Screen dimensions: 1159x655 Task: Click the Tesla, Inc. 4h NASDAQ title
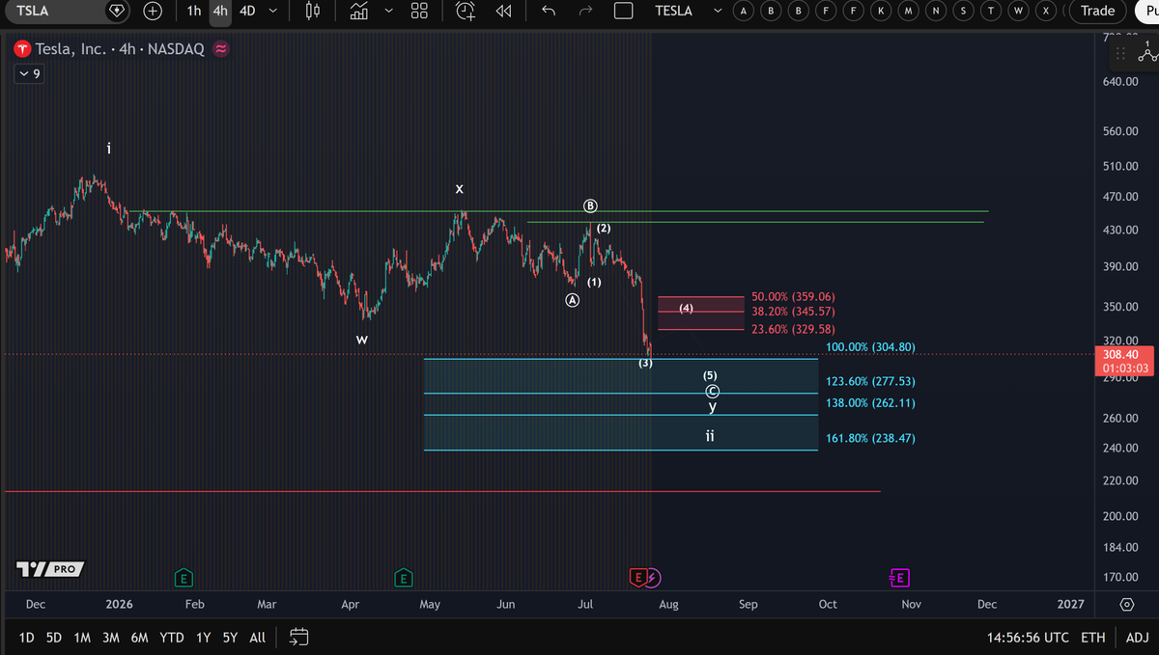coord(120,49)
